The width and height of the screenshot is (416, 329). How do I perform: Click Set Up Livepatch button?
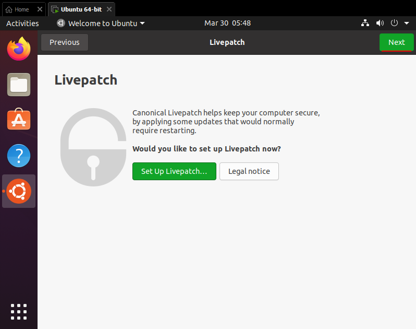click(174, 171)
